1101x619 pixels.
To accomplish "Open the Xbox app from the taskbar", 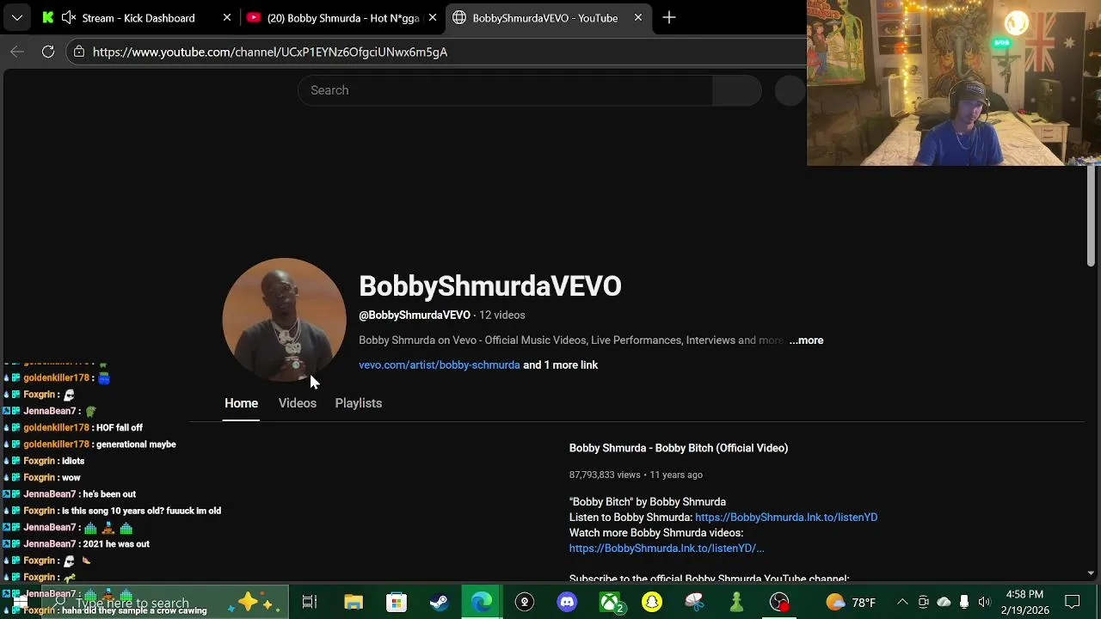I will point(610,602).
